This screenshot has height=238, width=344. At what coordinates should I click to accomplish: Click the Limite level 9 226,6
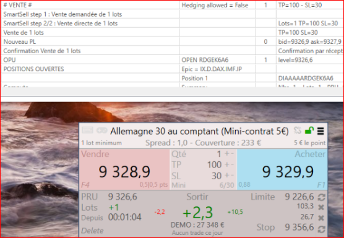tap(299, 197)
